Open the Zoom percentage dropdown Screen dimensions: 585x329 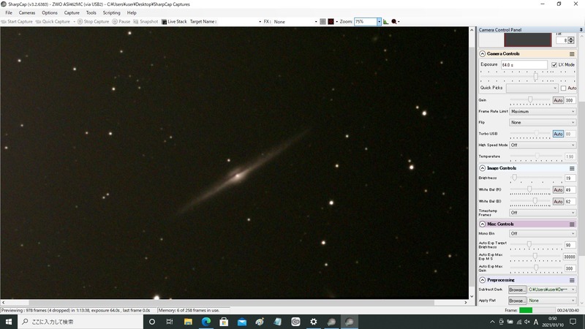tap(379, 22)
